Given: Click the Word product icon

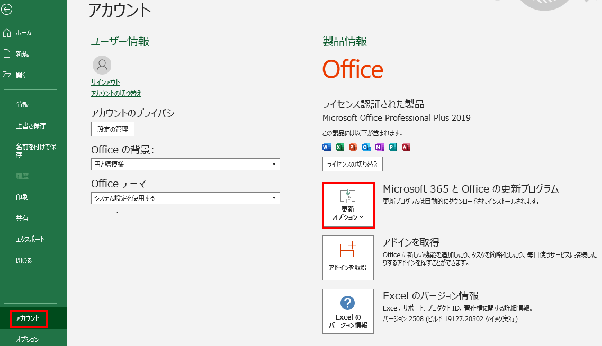Looking at the screenshot, I should coord(327,147).
